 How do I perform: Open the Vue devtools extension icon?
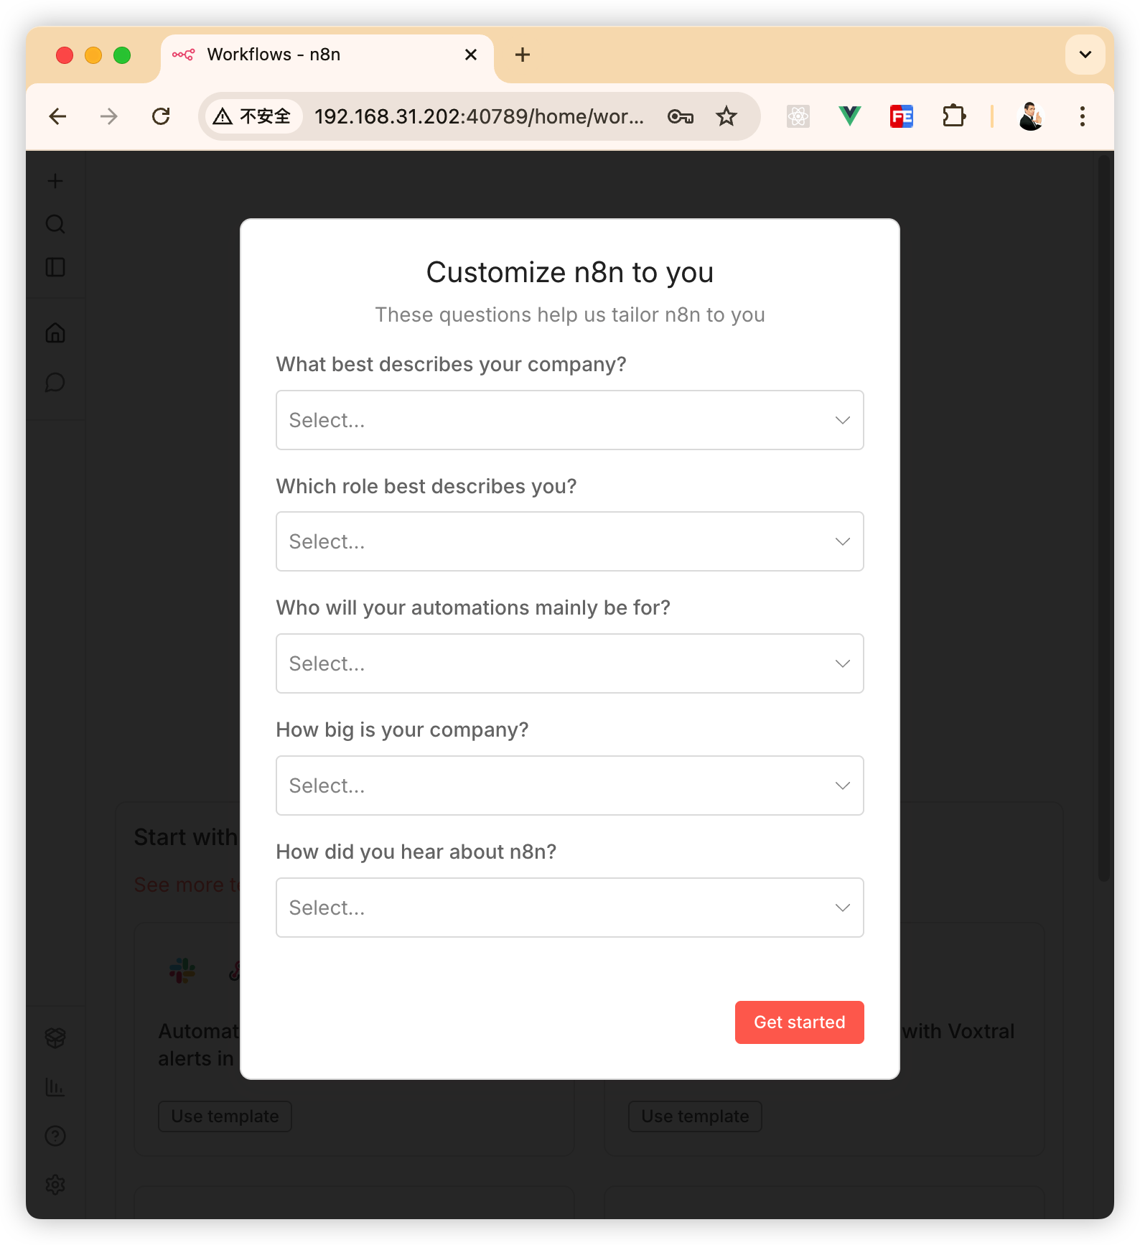click(x=850, y=116)
